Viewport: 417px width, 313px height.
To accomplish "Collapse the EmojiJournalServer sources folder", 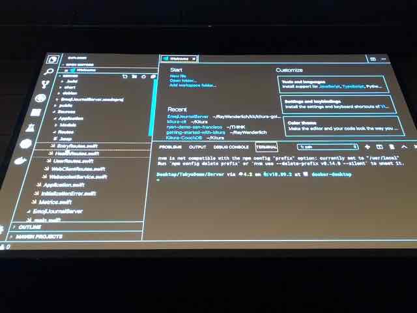I will (57, 211).
